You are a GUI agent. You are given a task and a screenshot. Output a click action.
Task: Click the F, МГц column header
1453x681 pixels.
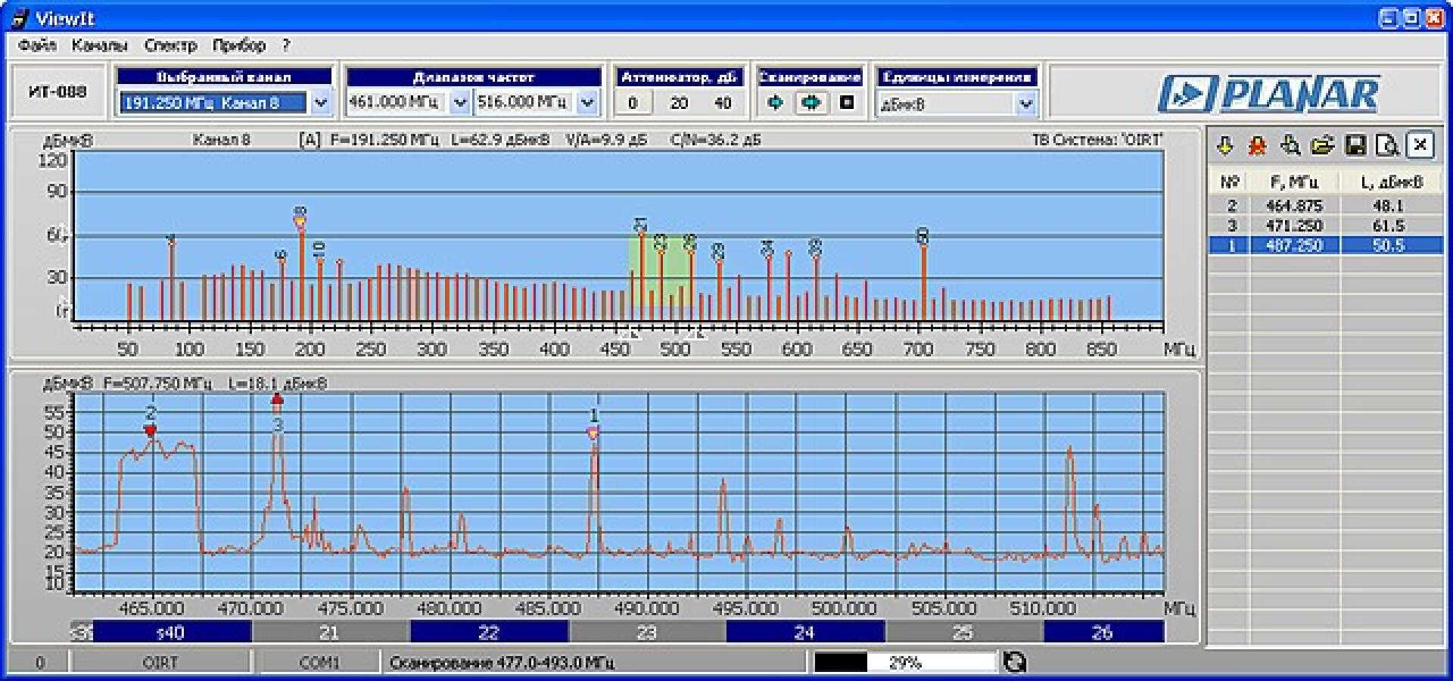(1294, 182)
